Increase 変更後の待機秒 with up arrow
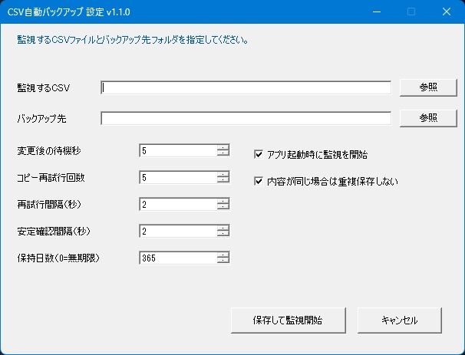 (223, 147)
